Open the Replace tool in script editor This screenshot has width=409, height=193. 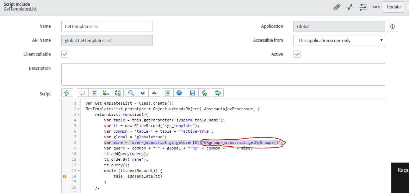click(x=106, y=93)
